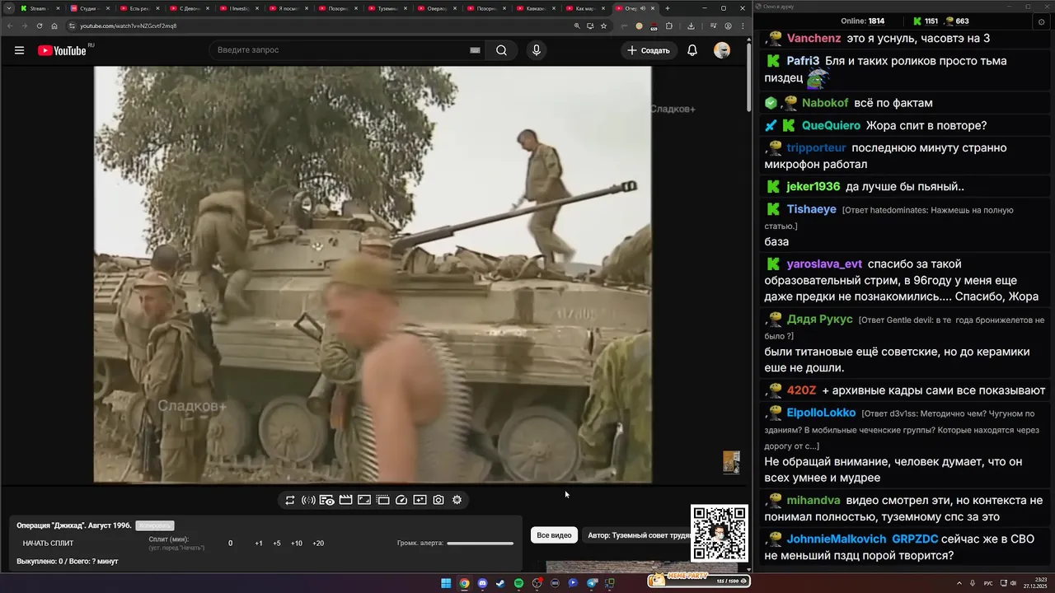Open YouTube notifications bell
Image resolution: width=1055 pixels, height=593 pixels.
[x=692, y=50]
